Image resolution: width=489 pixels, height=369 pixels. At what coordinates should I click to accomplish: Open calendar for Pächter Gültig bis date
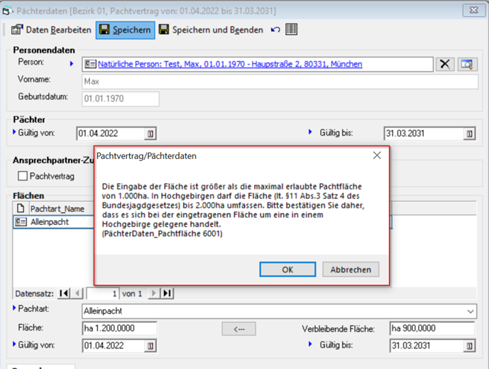(x=469, y=133)
